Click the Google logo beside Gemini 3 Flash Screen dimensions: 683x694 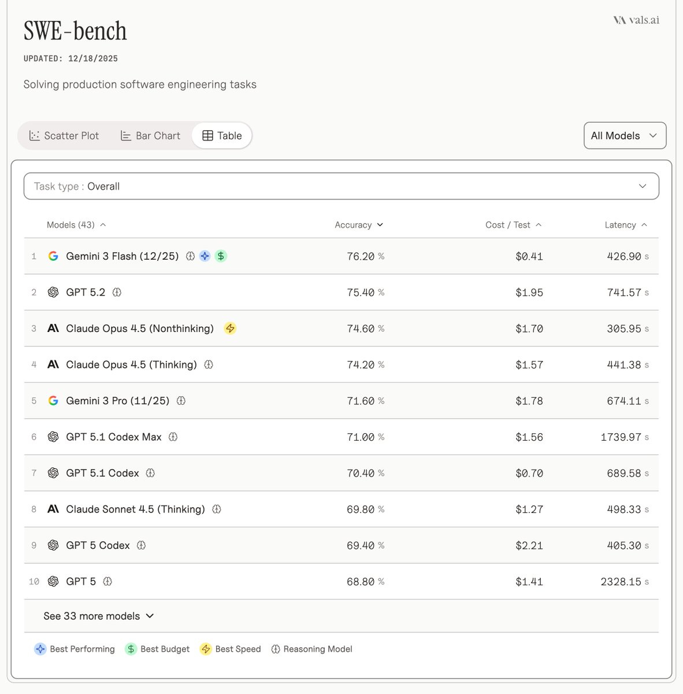coord(53,256)
